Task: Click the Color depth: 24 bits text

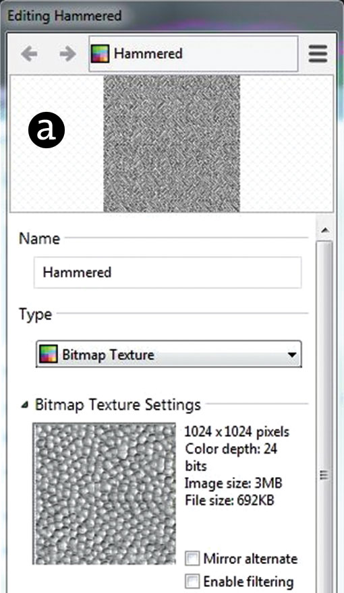Action: pos(231,457)
